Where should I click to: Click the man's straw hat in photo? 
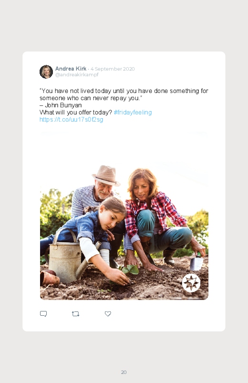[106, 176]
